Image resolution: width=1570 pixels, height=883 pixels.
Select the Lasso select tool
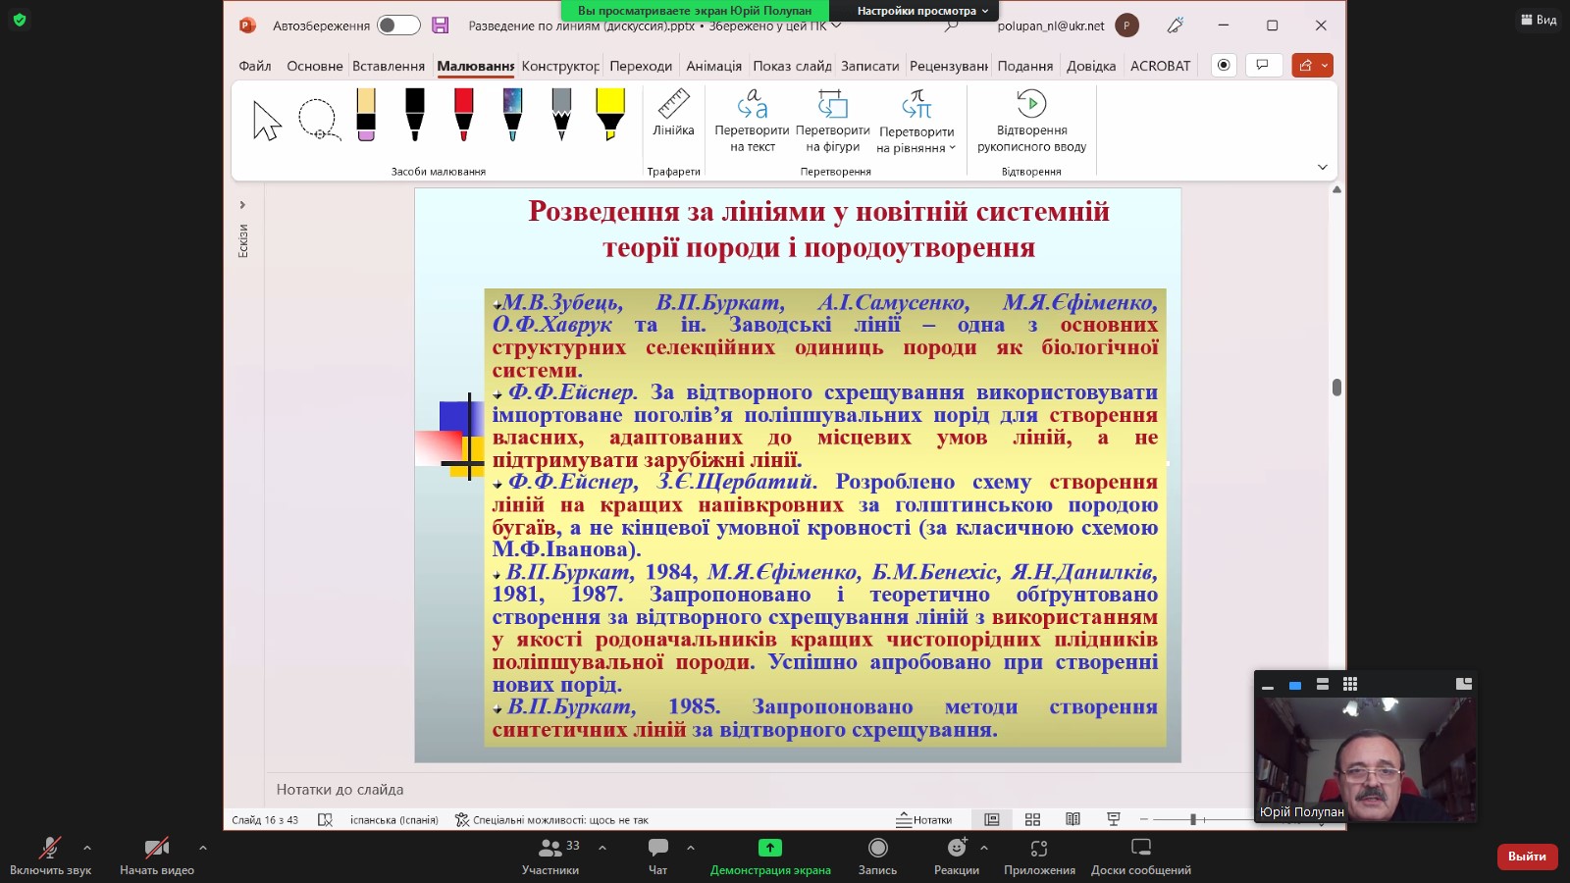(319, 120)
